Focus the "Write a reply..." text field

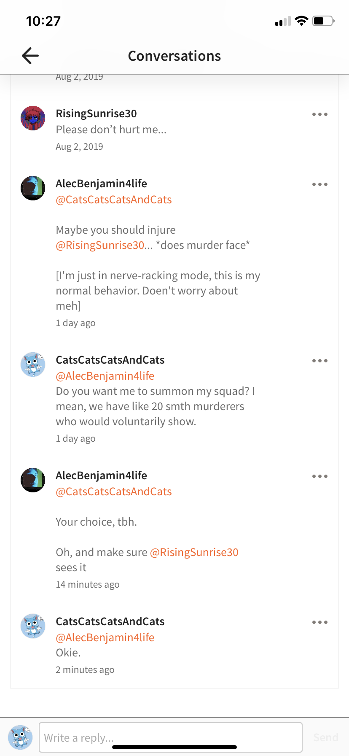click(171, 737)
